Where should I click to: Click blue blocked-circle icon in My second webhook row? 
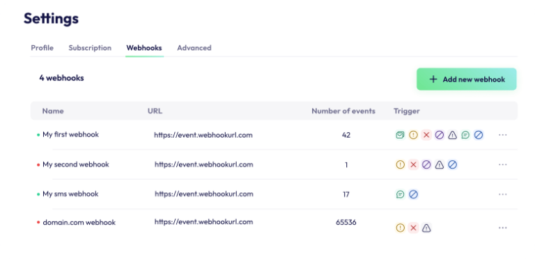click(452, 164)
